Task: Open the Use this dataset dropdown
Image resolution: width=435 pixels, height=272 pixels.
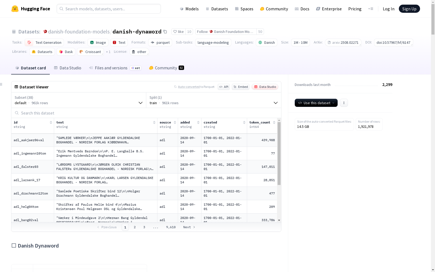Action: [x=316, y=103]
